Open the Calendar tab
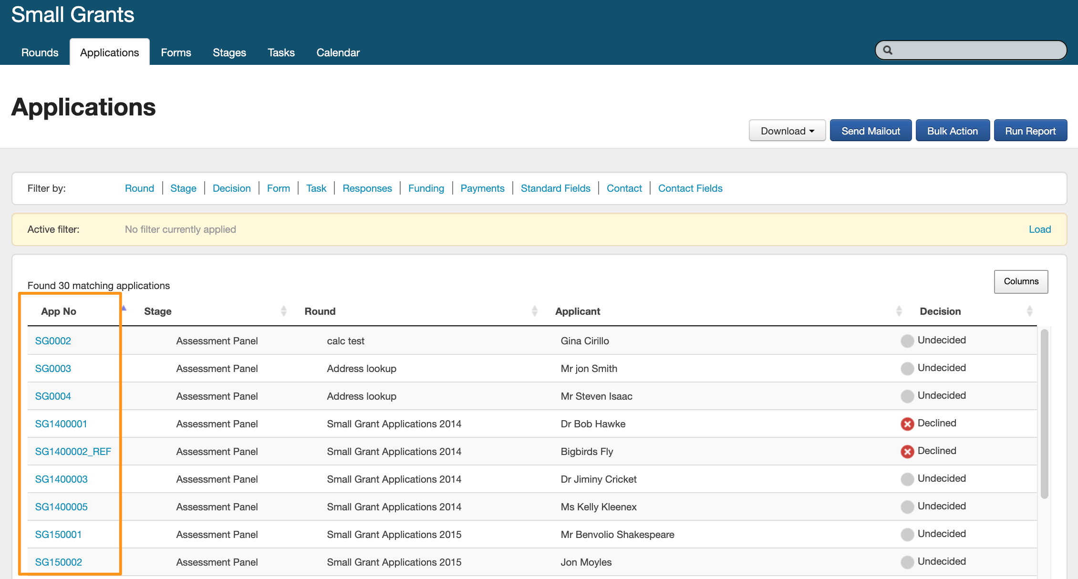Image resolution: width=1078 pixels, height=579 pixels. click(338, 52)
